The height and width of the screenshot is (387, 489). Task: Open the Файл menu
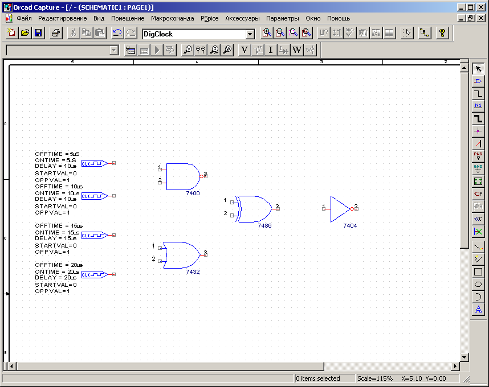click(24, 18)
